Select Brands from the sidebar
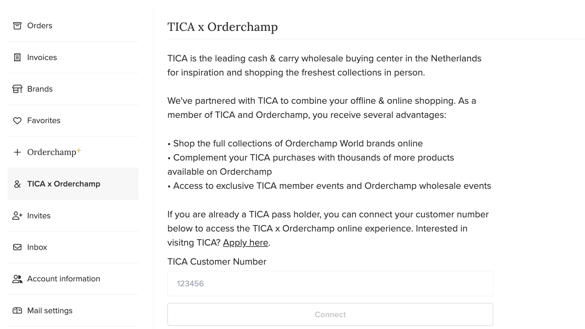This screenshot has height=329, width=585. click(73, 89)
